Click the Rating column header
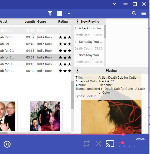Viewport: 150px width, 154px height. coord(63,22)
